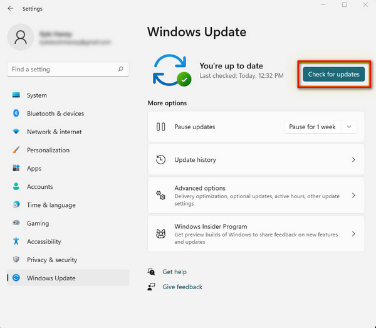Open Advanced options chevron
376x328 pixels.
pos(353,195)
